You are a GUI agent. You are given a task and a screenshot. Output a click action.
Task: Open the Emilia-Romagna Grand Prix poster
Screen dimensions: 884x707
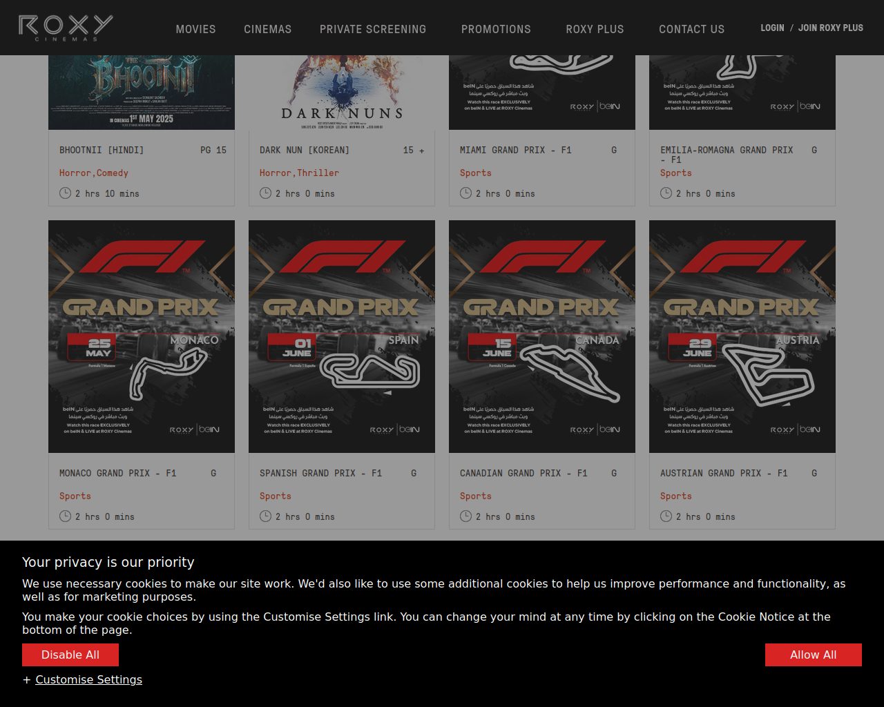pos(742,93)
